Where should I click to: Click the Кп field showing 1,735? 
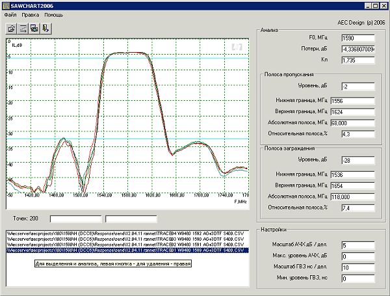click(x=357, y=60)
